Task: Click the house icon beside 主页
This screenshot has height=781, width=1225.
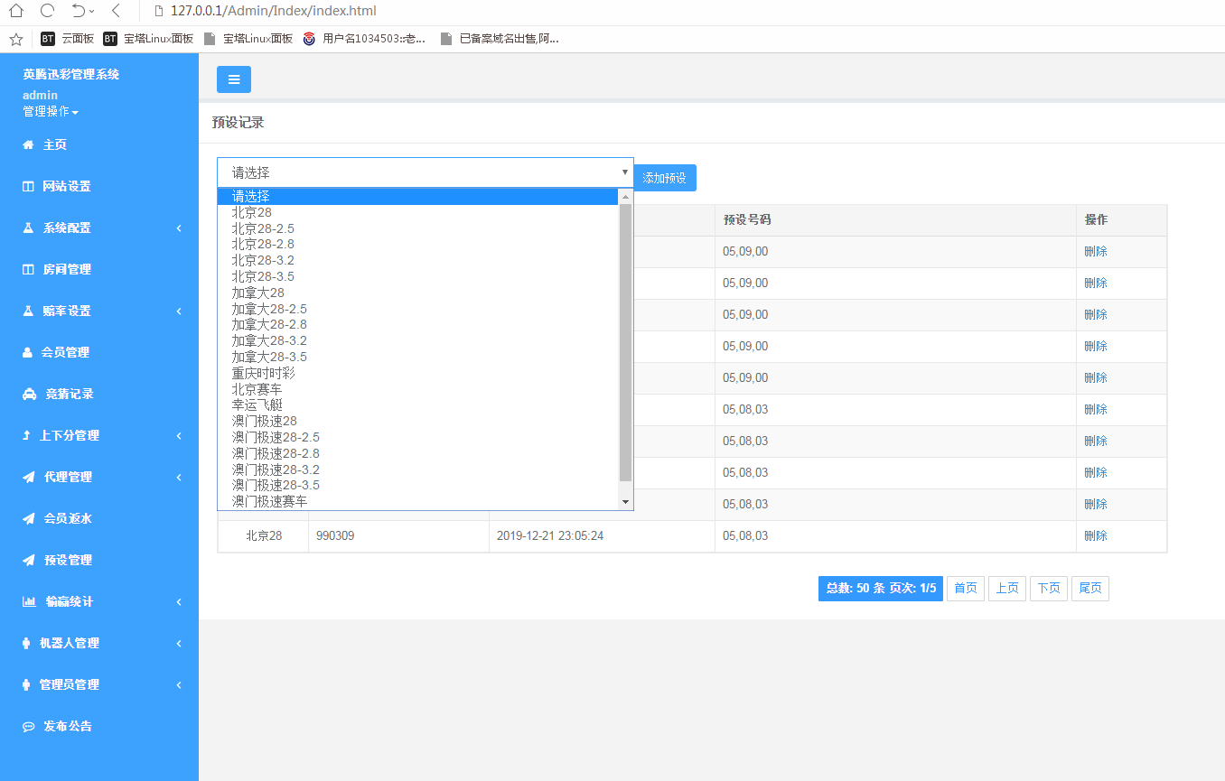Action: [28, 144]
